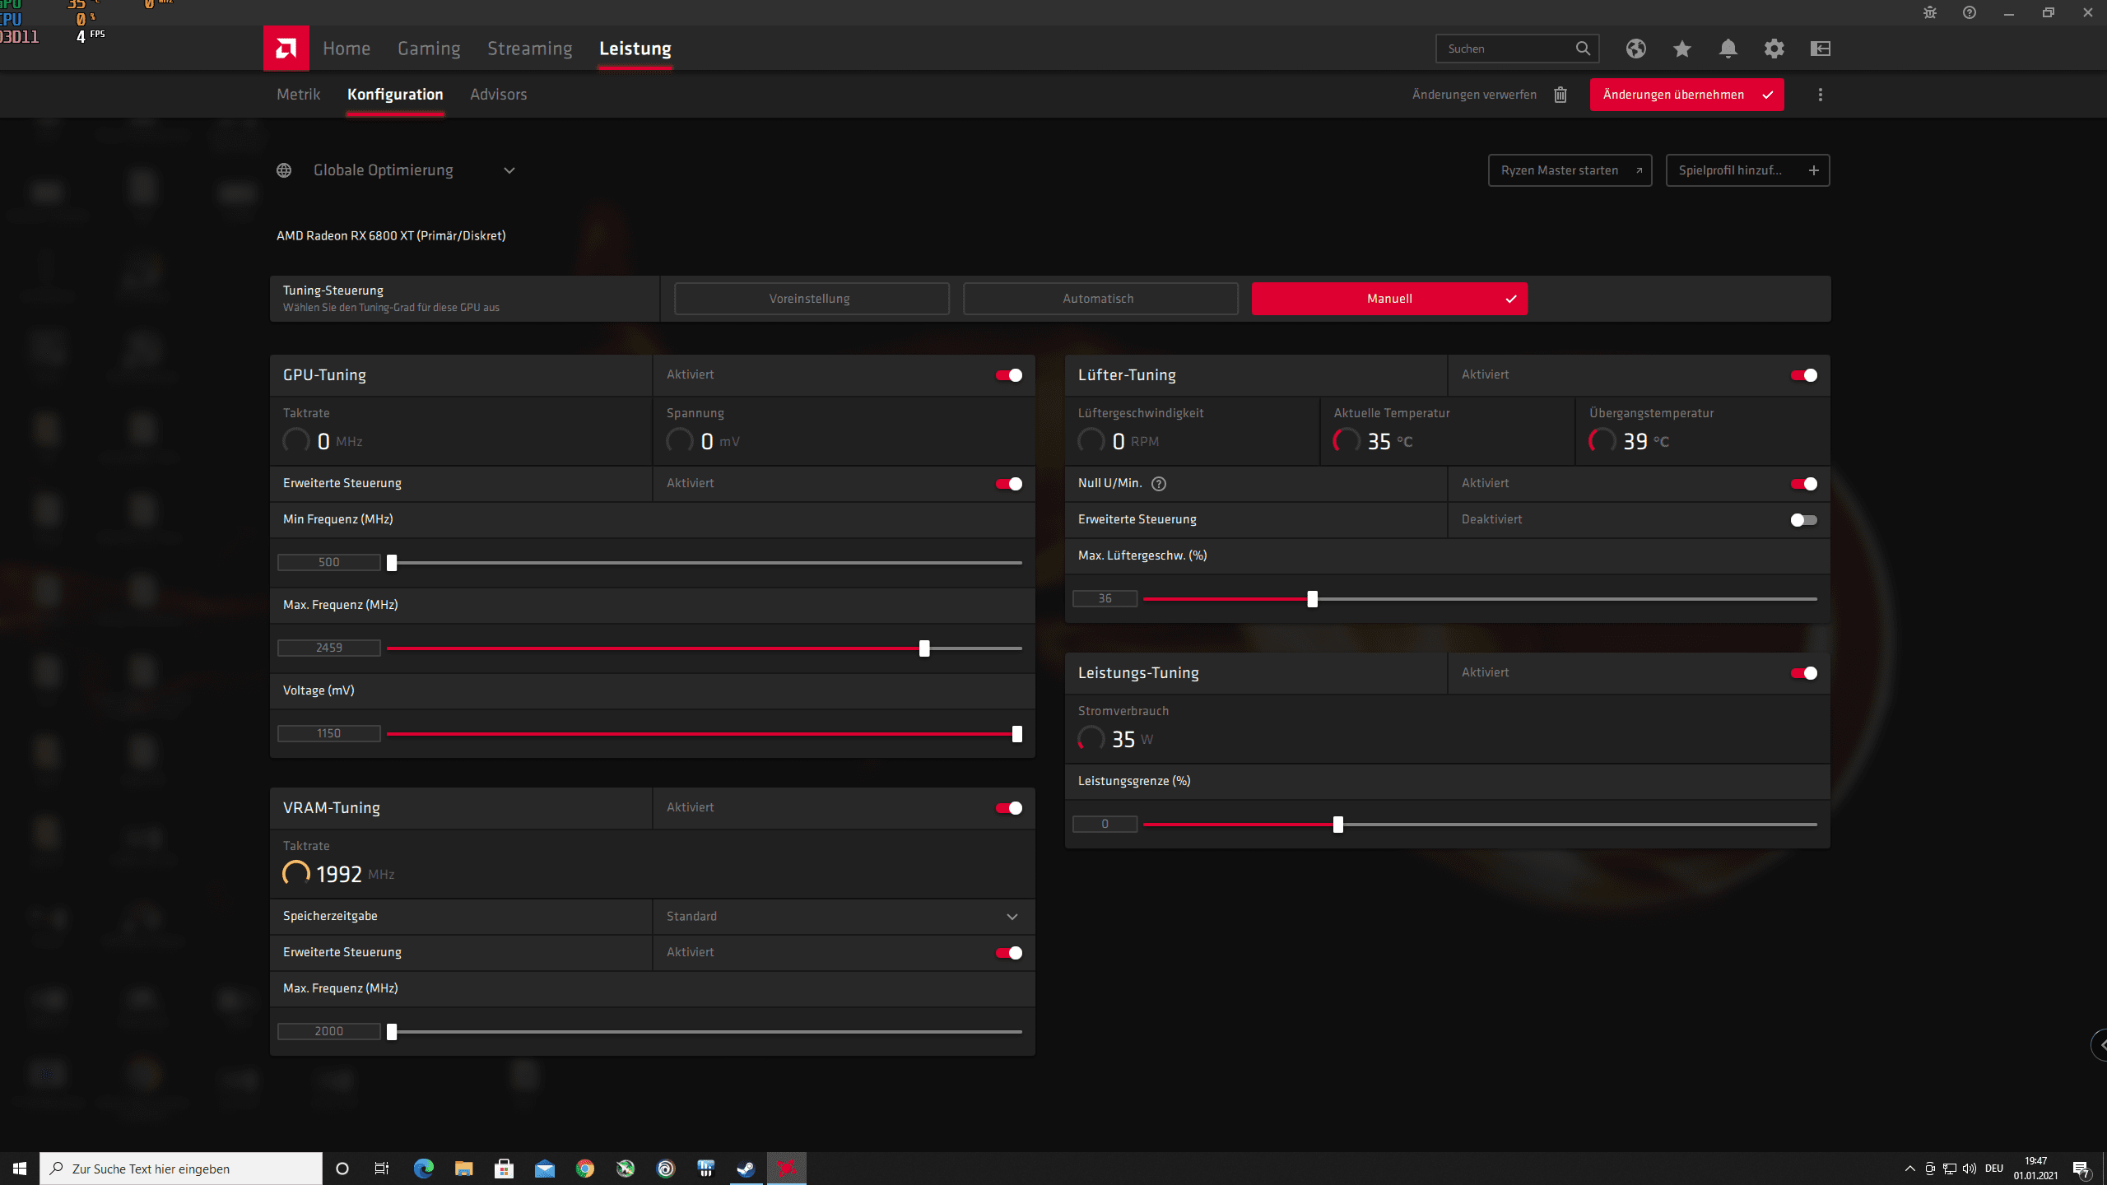Click the Leistungsgrenze slider handle
This screenshot has width=2107, height=1185.
pyautogui.click(x=1338, y=825)
